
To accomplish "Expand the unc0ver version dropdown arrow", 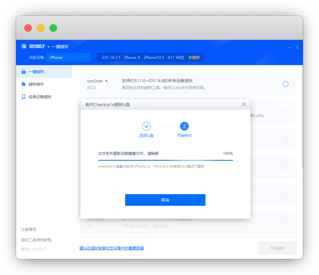I will tap(106, 81).
